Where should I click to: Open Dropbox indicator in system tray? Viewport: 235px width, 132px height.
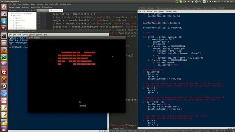(x=192, y=1)
